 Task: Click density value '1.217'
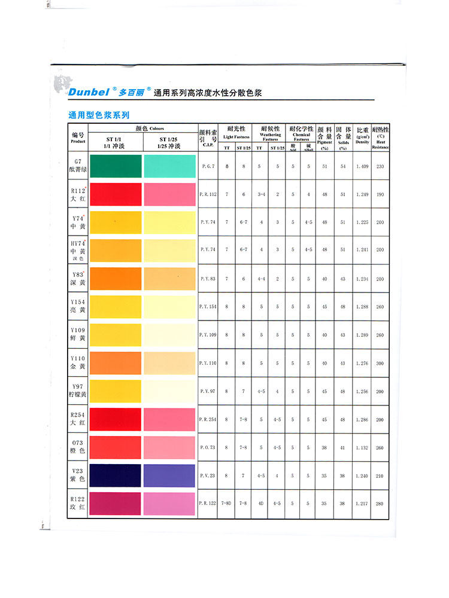[362, 504]
